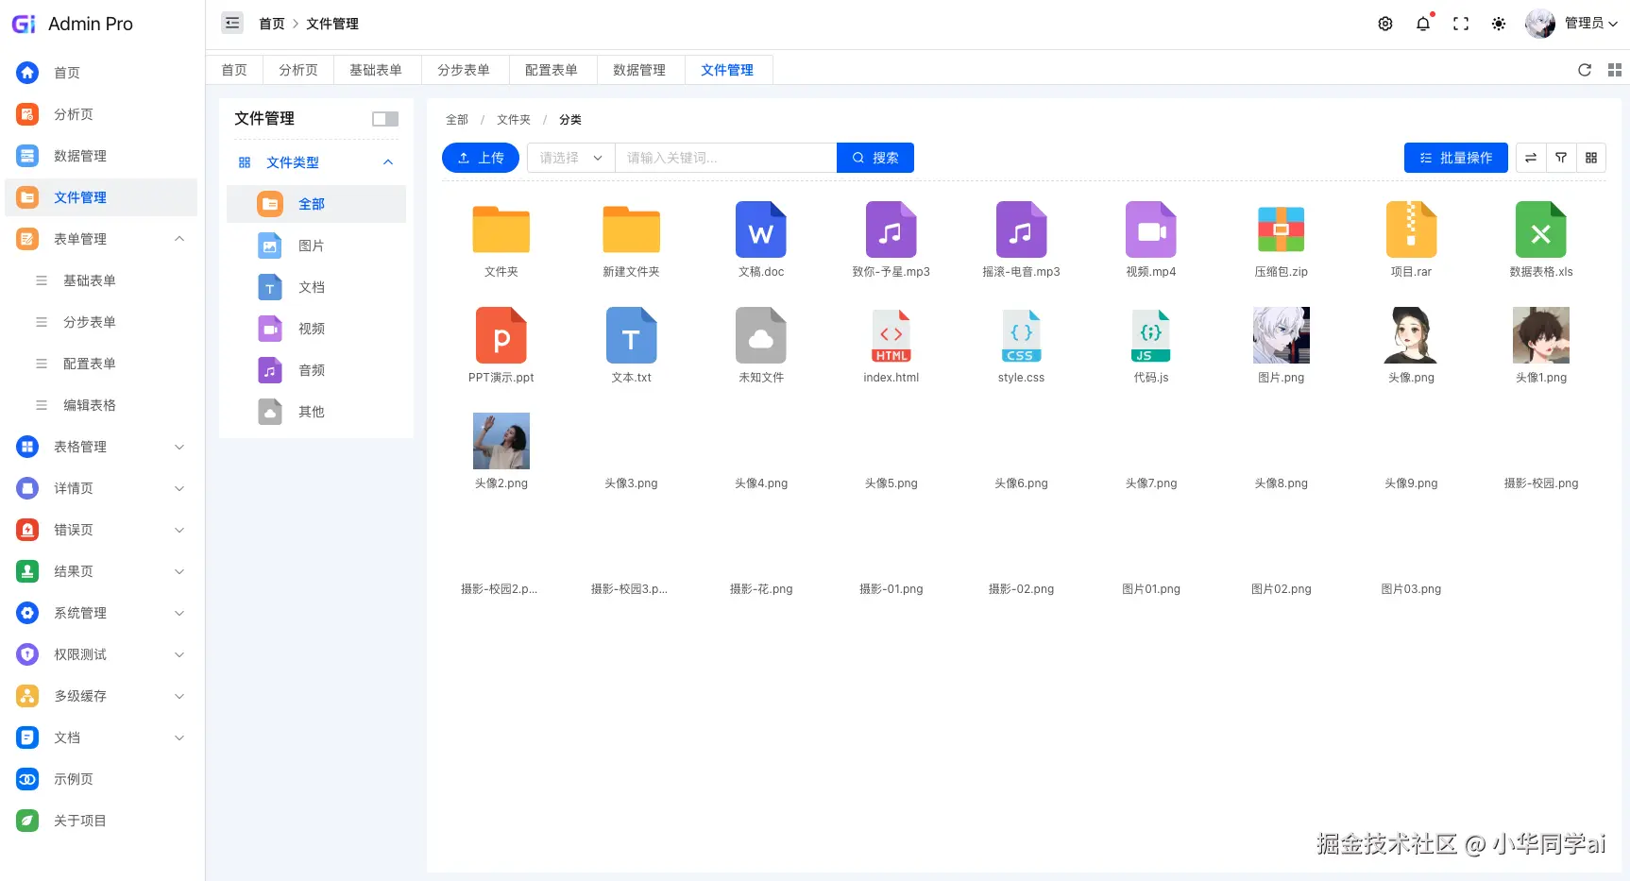Go to 全部 in the file path
This screenshot has height=881, width=1630.
pyautogui.click(x=457, y=120)
